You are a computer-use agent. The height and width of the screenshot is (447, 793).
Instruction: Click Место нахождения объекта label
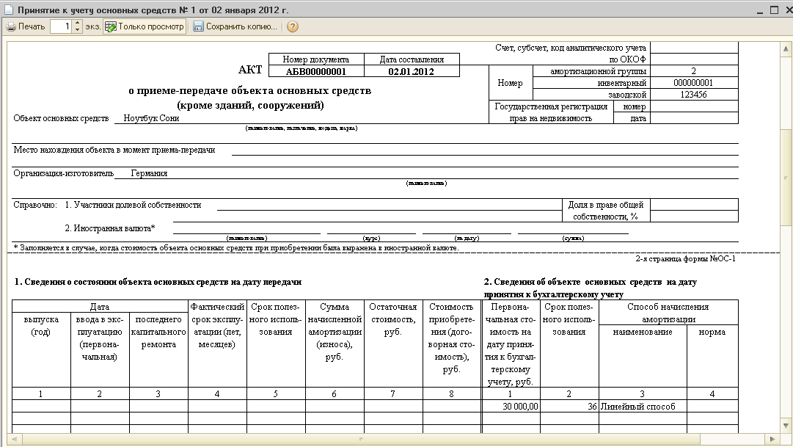tap(114, 150)
